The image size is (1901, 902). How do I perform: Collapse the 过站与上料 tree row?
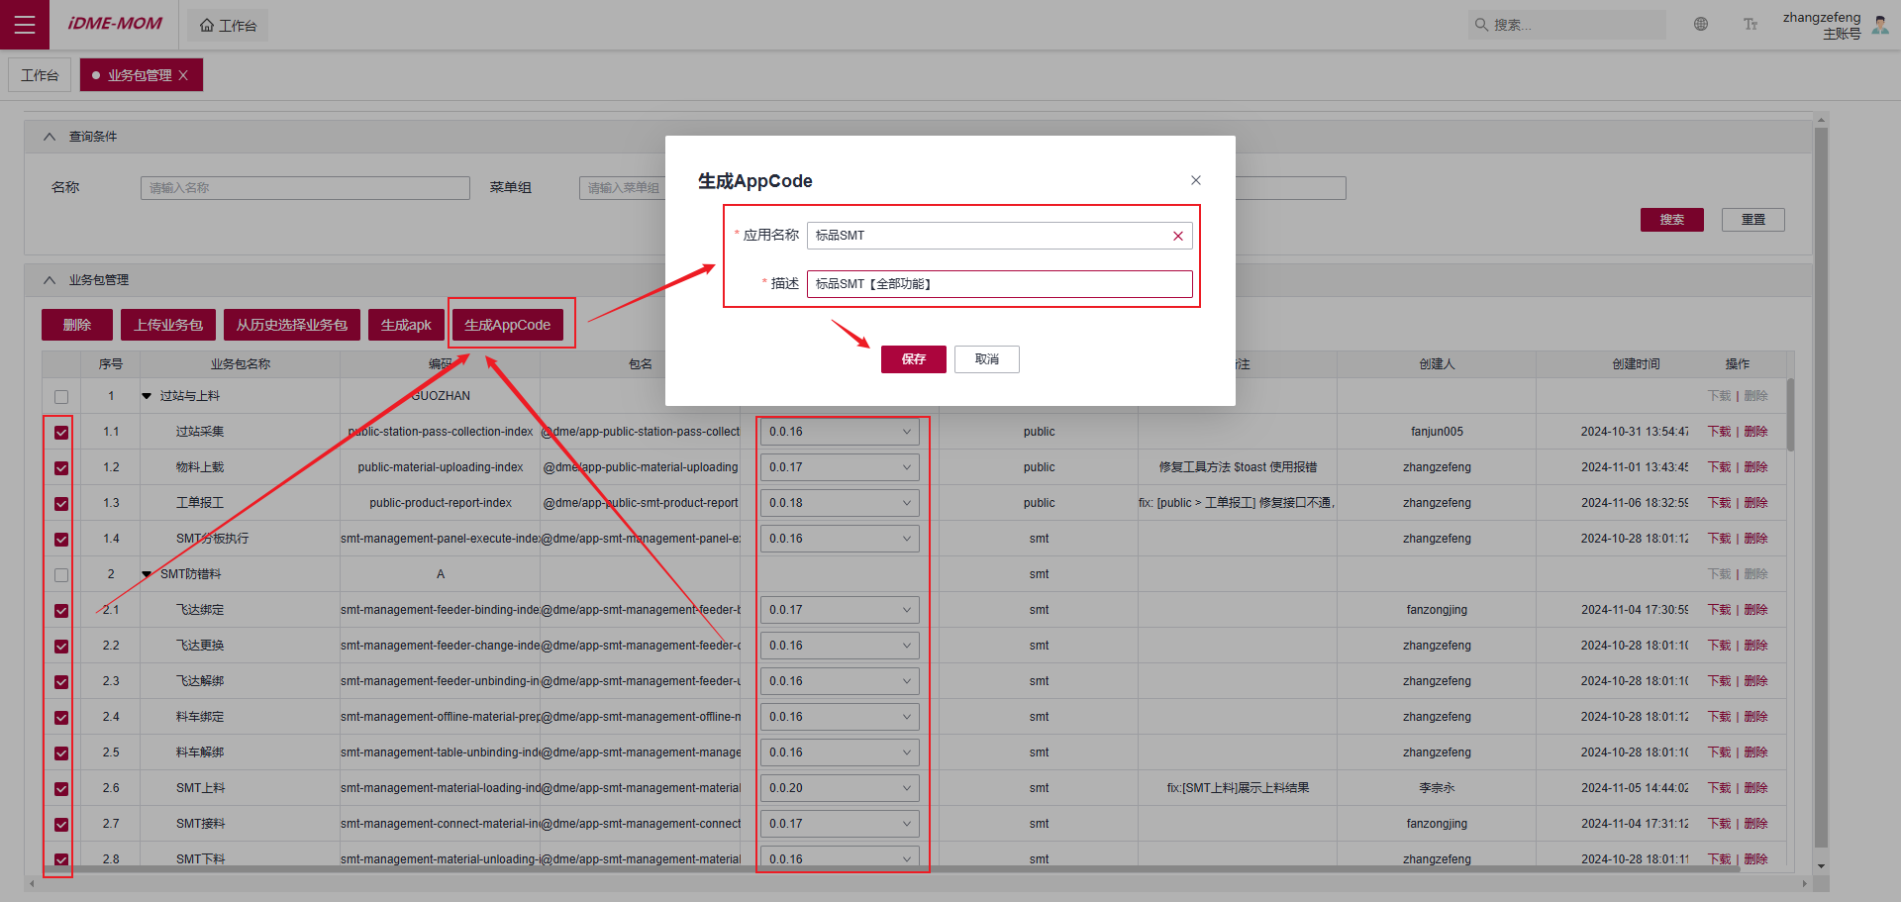click(147, 396)
